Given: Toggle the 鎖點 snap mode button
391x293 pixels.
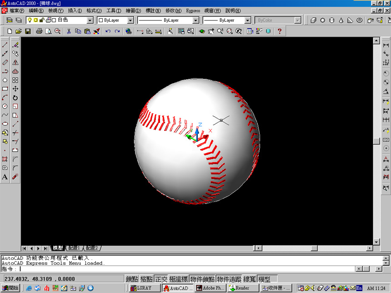Looking at the screenshot, I should click(132, 279).
